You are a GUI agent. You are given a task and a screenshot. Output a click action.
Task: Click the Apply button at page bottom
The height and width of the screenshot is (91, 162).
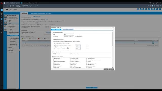pyautogui.click(x=89, y=88)
